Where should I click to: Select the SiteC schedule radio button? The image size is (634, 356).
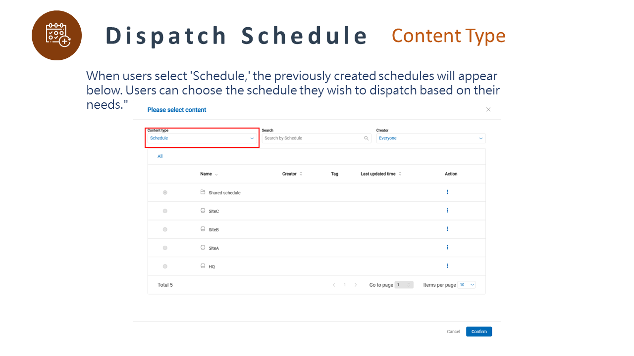[x=165, y=211]
